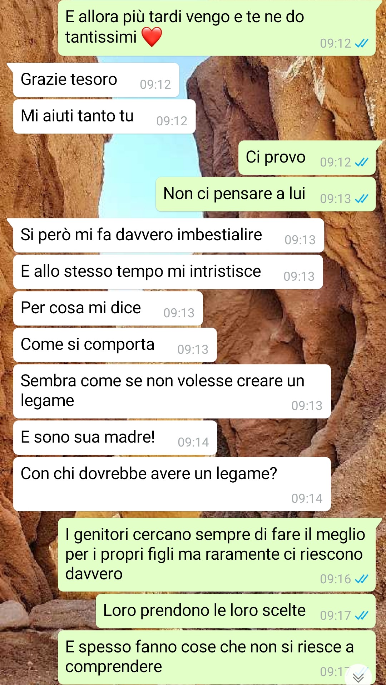Select the 'Mi aiuti tanto tu' message

tap(104, 116)
